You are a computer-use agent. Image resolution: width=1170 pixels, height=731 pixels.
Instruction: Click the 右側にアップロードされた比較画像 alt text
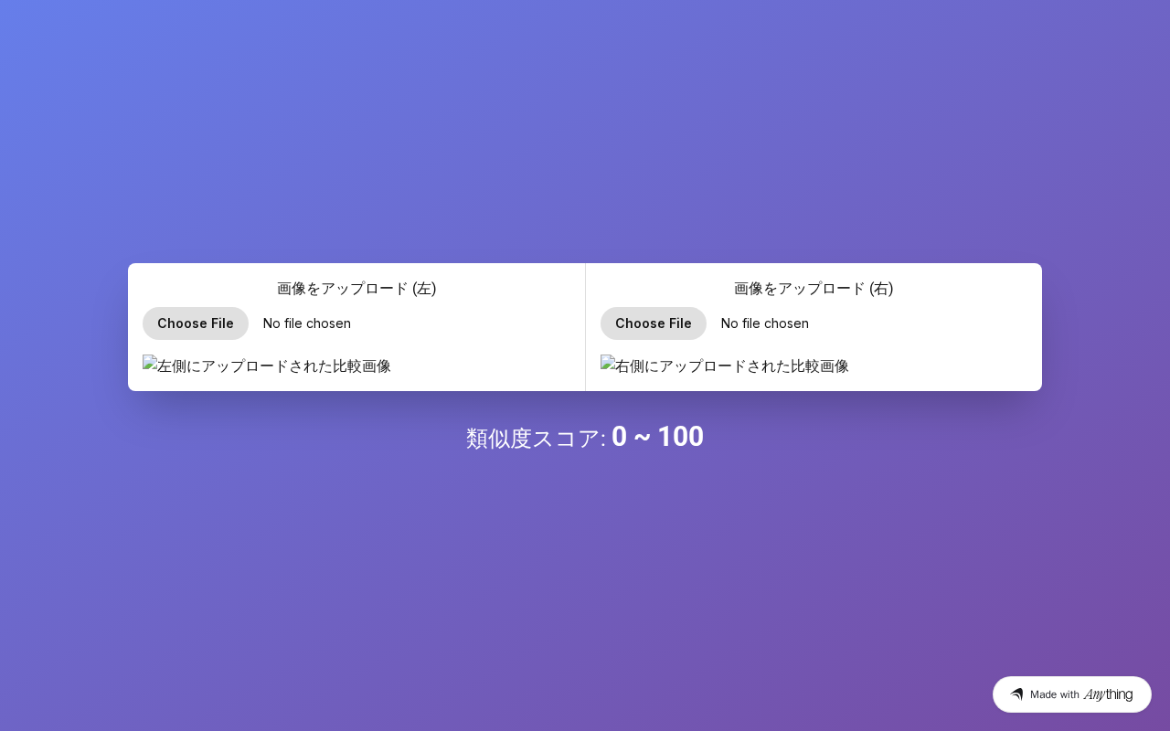pos(732,366)
